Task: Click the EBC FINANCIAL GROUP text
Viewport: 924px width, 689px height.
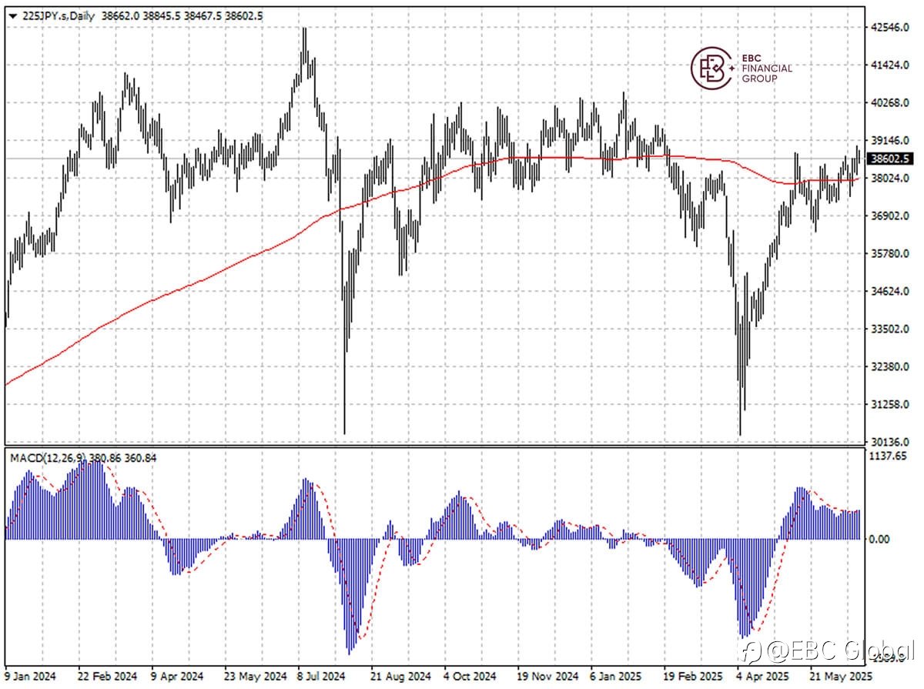Action: (765, 68)
